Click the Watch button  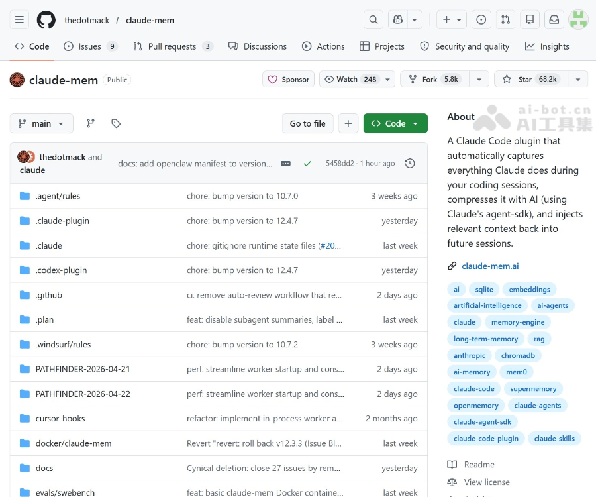(x=357, y=79)
